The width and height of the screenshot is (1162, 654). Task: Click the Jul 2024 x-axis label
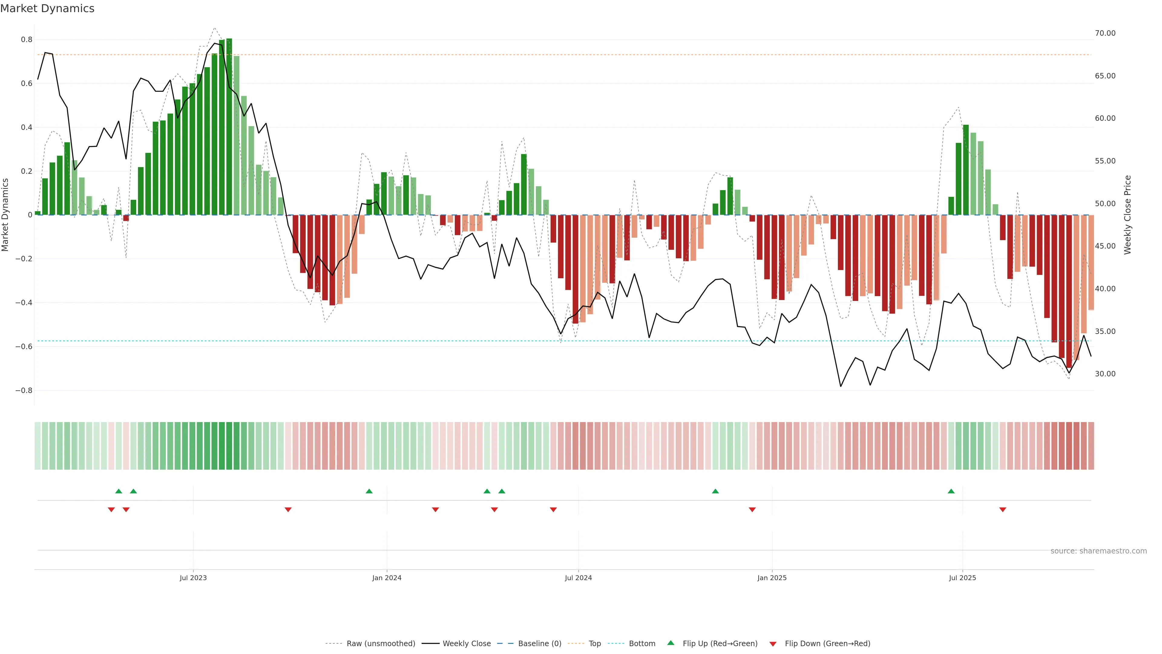click(x=578, y=578)
